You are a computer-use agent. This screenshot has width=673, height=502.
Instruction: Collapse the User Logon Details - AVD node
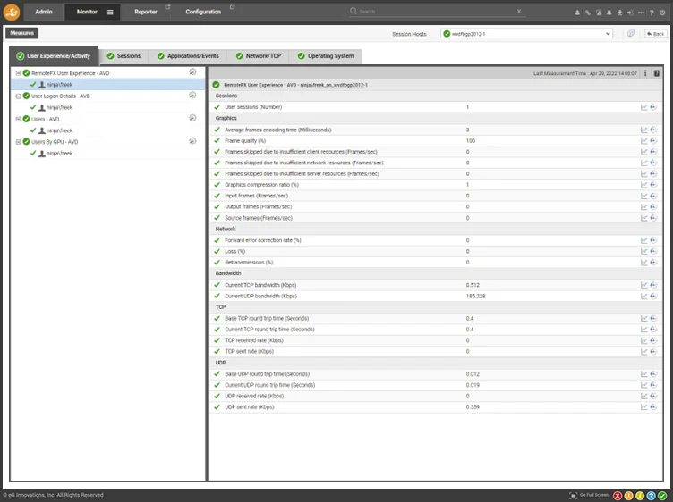(19, 96)
